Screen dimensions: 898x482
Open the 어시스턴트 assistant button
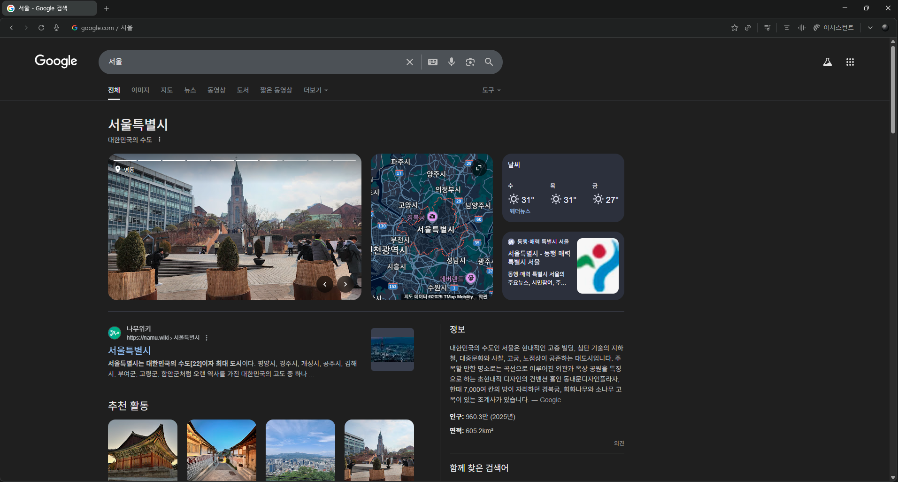[x=834, y=28]
